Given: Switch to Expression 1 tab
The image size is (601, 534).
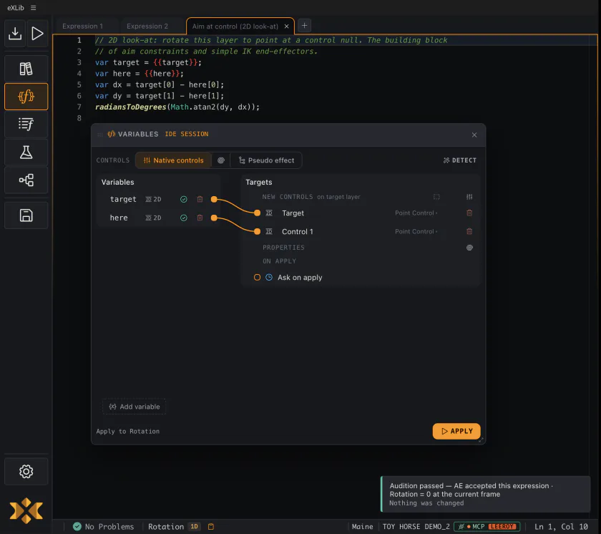Looking at the screenshot, I should (82, 26).
